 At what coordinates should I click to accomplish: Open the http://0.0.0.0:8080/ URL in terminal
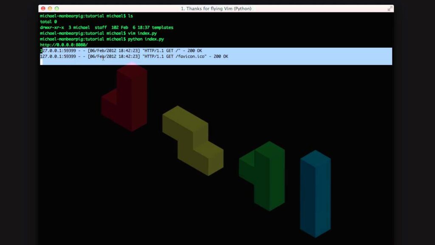point(64,45)
